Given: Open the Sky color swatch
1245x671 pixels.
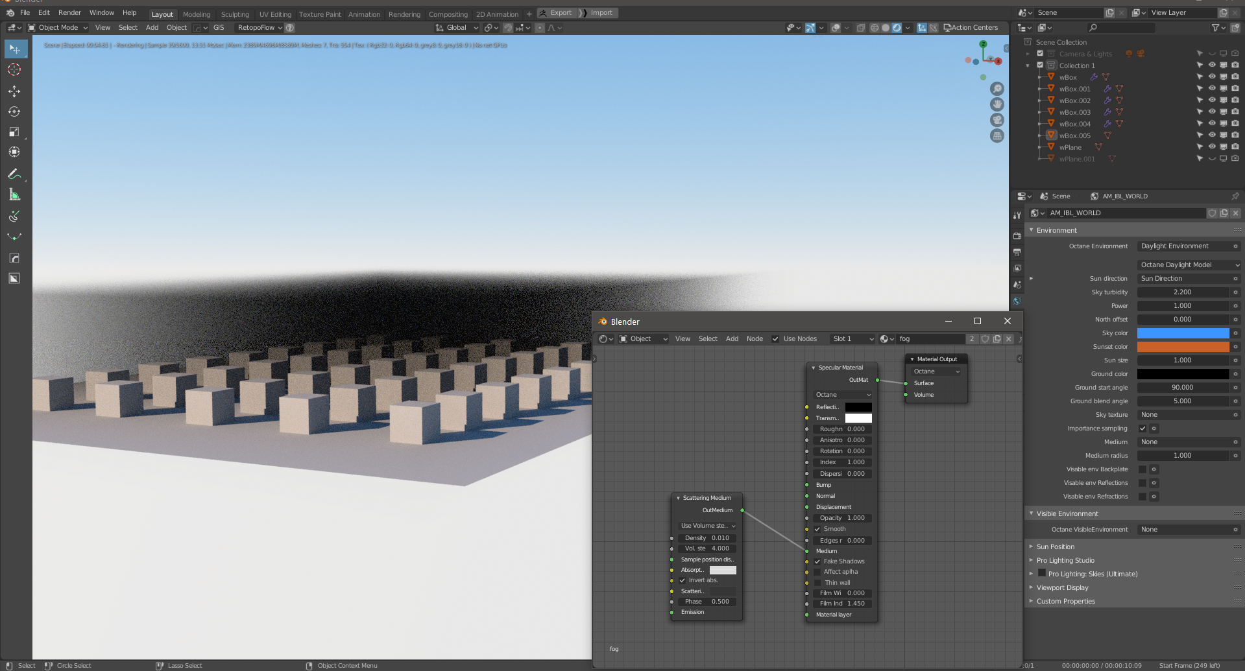Looking at the screenshot, I should tap(1183, 333).
